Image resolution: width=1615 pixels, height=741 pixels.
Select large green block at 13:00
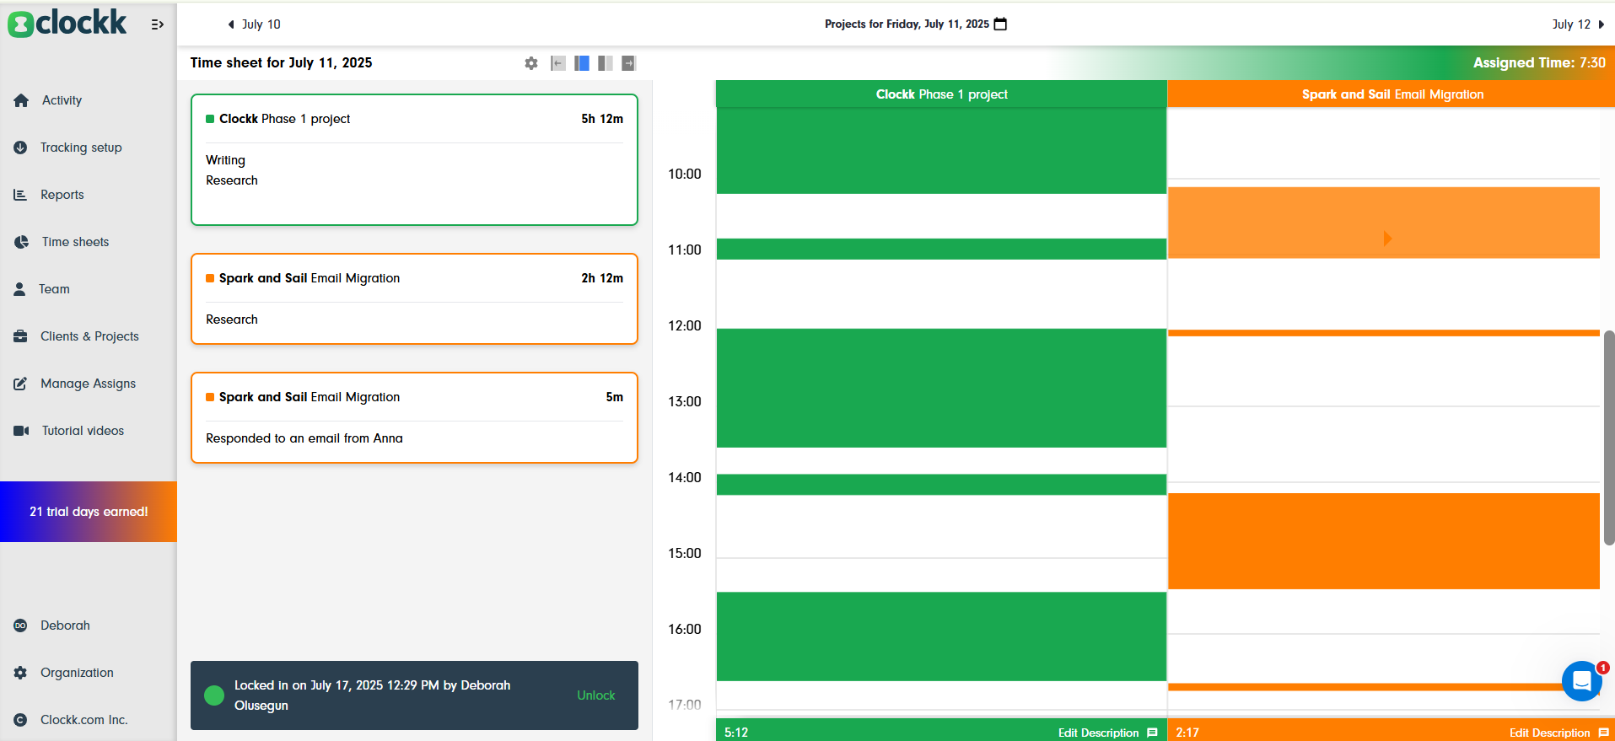(x=941, y=388)
